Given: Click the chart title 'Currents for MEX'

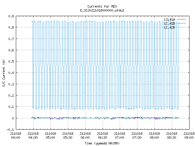Looking at the screenshot, I should coord(102,6).
